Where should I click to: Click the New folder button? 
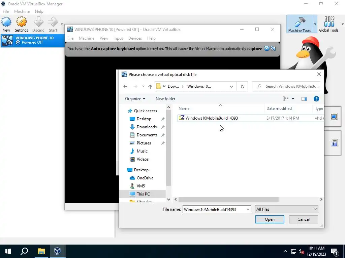coord(165,99)
